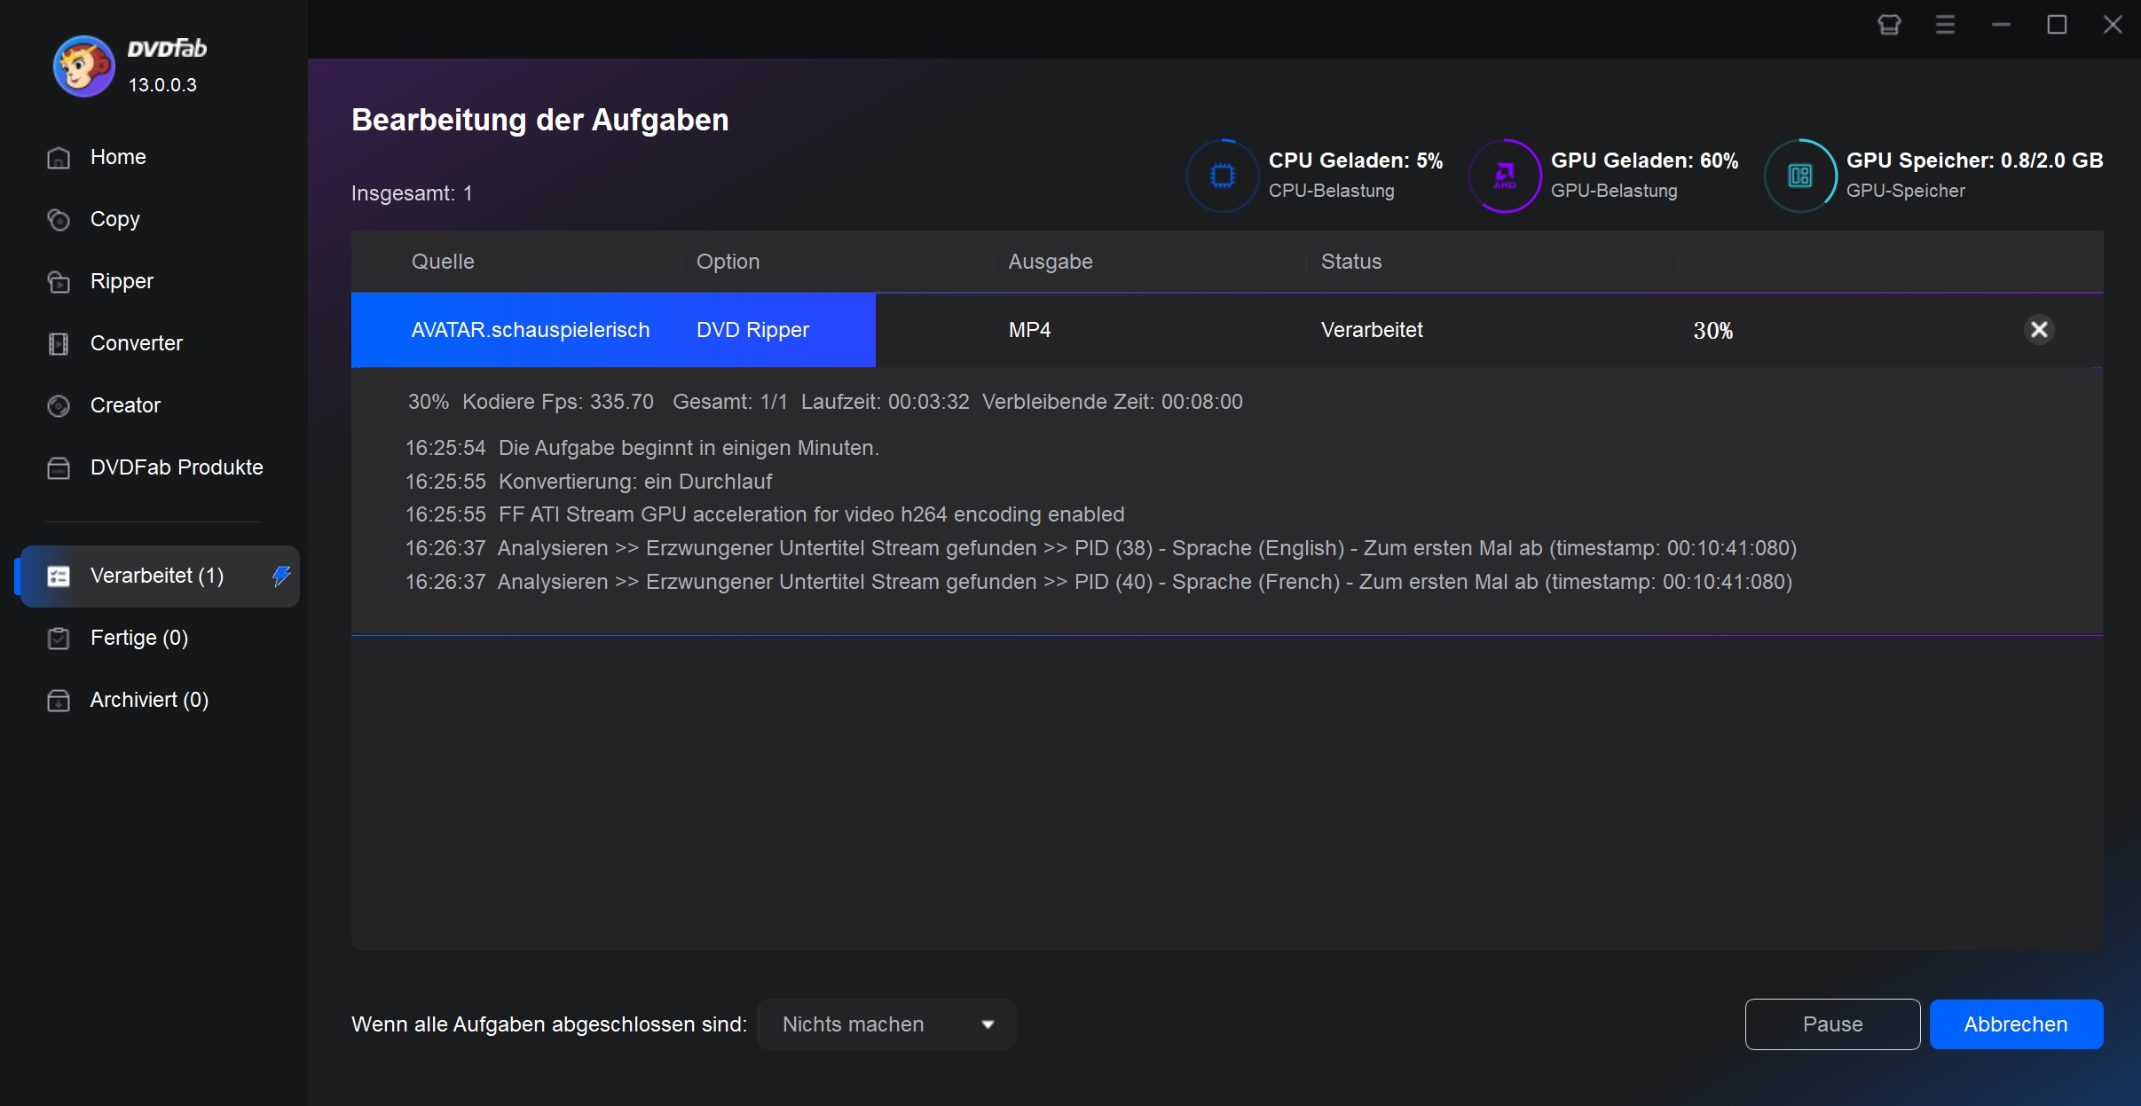Expand the post-task action dropdown

tap(986, 1023)
